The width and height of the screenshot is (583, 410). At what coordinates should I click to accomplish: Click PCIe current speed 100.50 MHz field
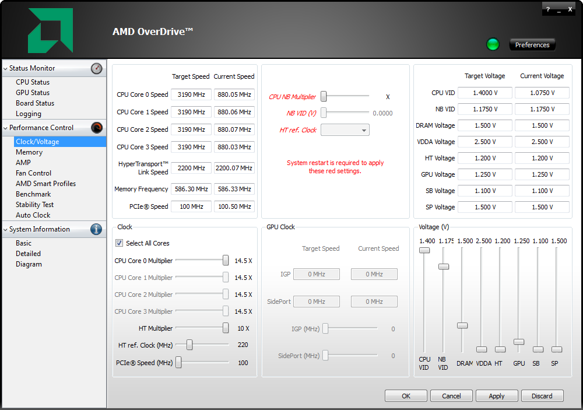coord(234,206)
